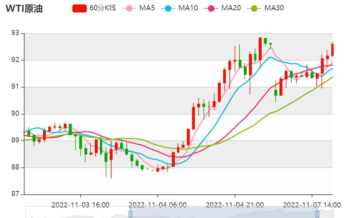The image size is (357, 218).
Task: Click the 60分K线 legend label
Action: click(103, 8)
